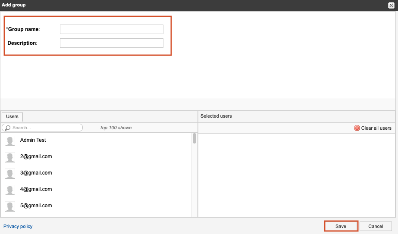Click the avatar icon beside 2@gmail.com
The image size is (398, 234).
pyautogui.click(x=10, y=157)
